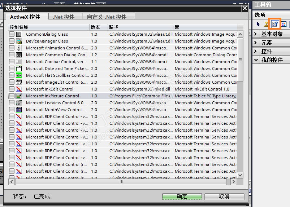The width and height of the screenshot is (290, 207).
Task: Collapse the 我的控件 toolbox section
Action: tap(256, 60)
